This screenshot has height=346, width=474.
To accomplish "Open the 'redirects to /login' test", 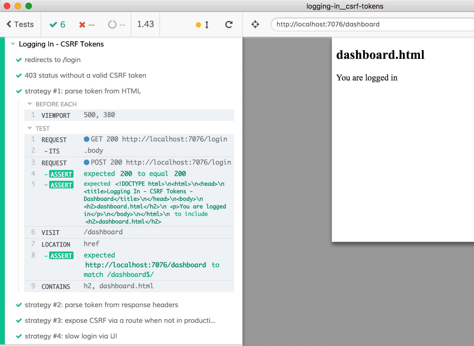I will (x=53, y=60).
